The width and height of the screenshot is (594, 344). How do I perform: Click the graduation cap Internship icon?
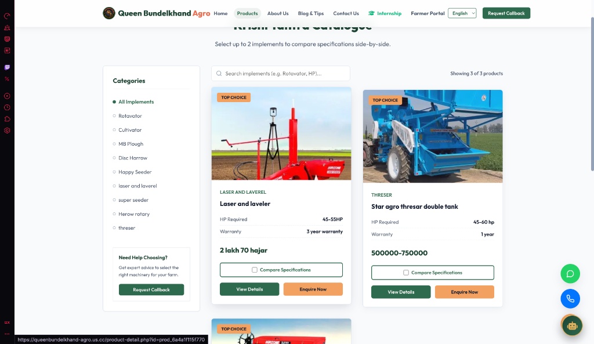coord(371,13)
